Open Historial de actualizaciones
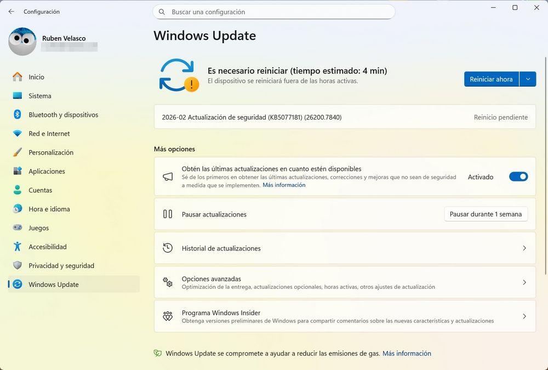 click(x=345, y=248)
